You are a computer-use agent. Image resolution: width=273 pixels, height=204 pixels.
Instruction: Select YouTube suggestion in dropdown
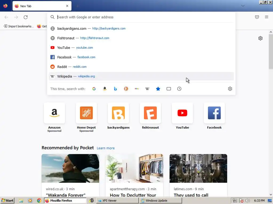(141, 48)
